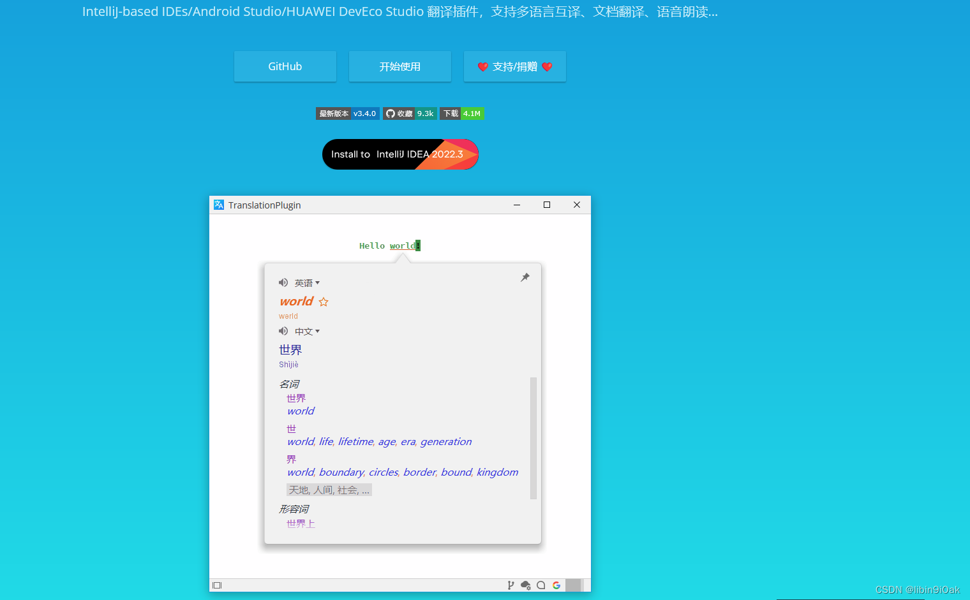Viewport: 970px width, 600px height.
Task: Click the 支持/捐赠 button
Action: click(515, 66)
